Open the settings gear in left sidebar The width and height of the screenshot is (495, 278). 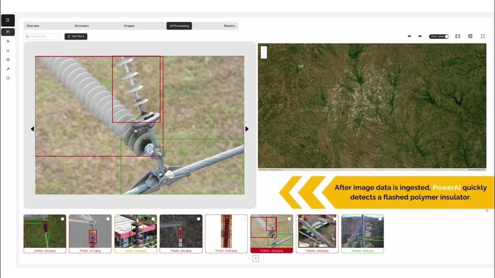click(x=8, y=60)
